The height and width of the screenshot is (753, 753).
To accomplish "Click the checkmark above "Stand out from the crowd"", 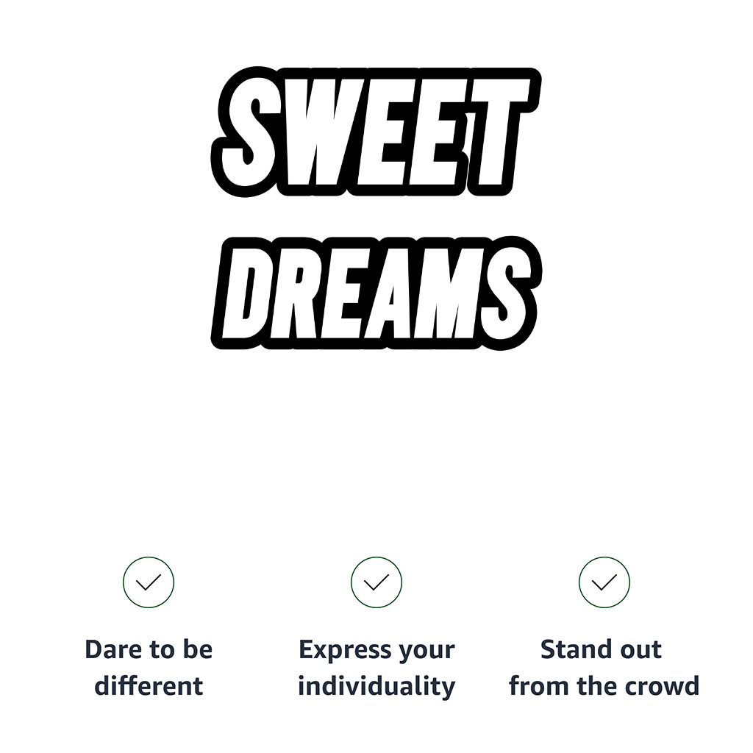I will click(604, 582).
